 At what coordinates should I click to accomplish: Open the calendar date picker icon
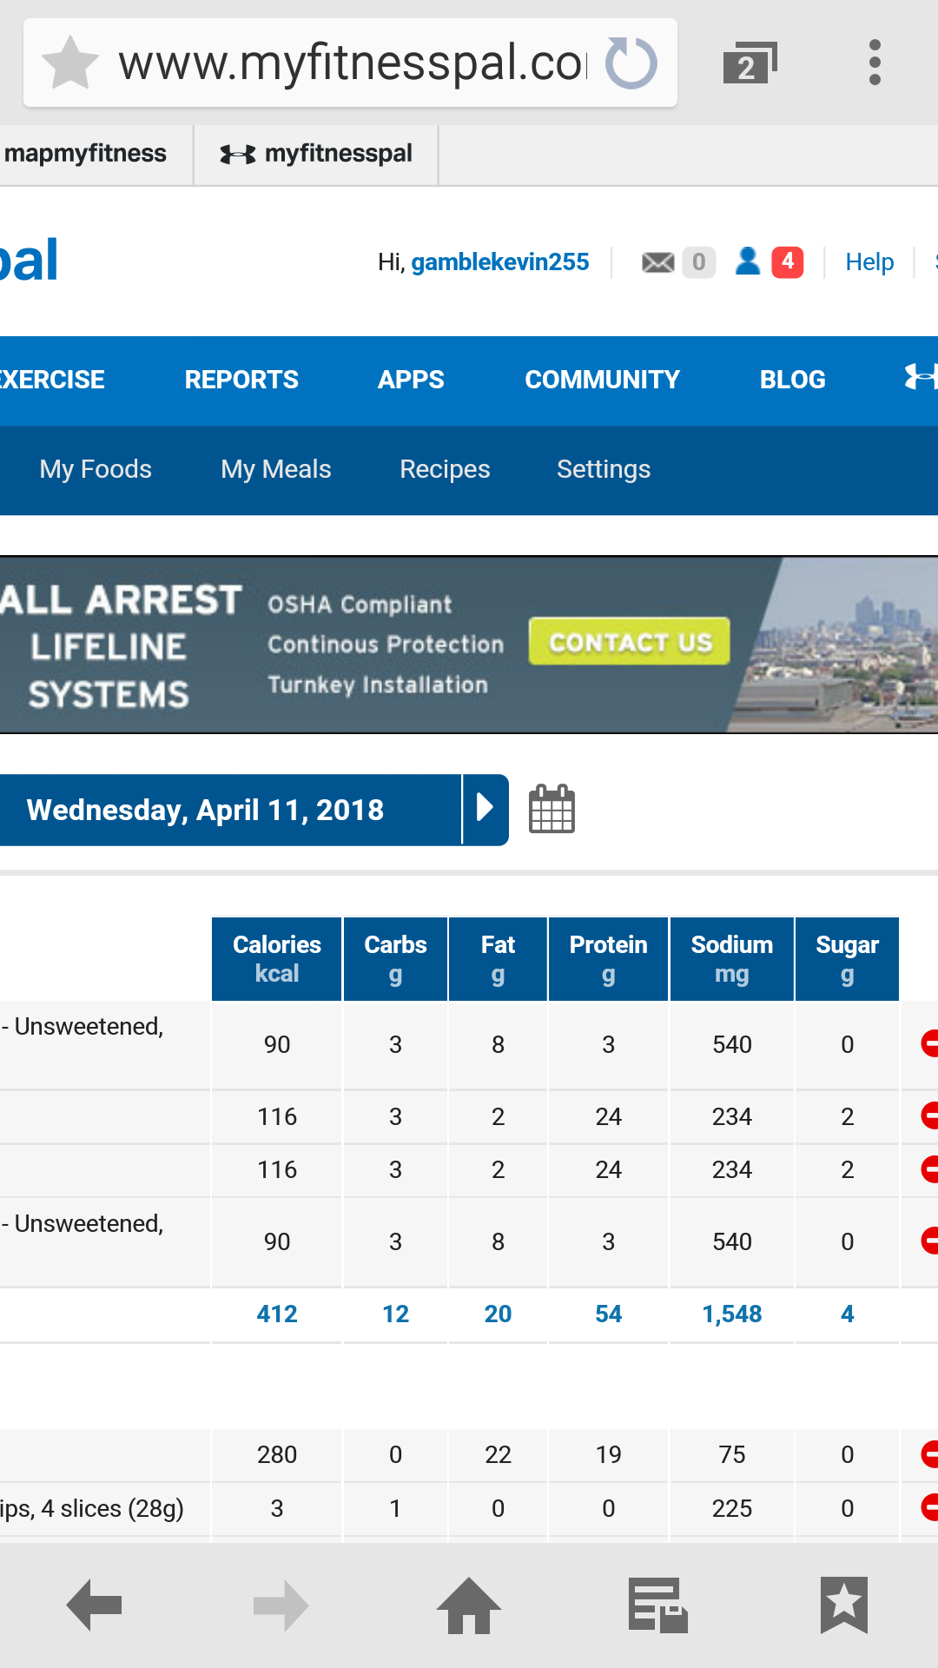552,809
